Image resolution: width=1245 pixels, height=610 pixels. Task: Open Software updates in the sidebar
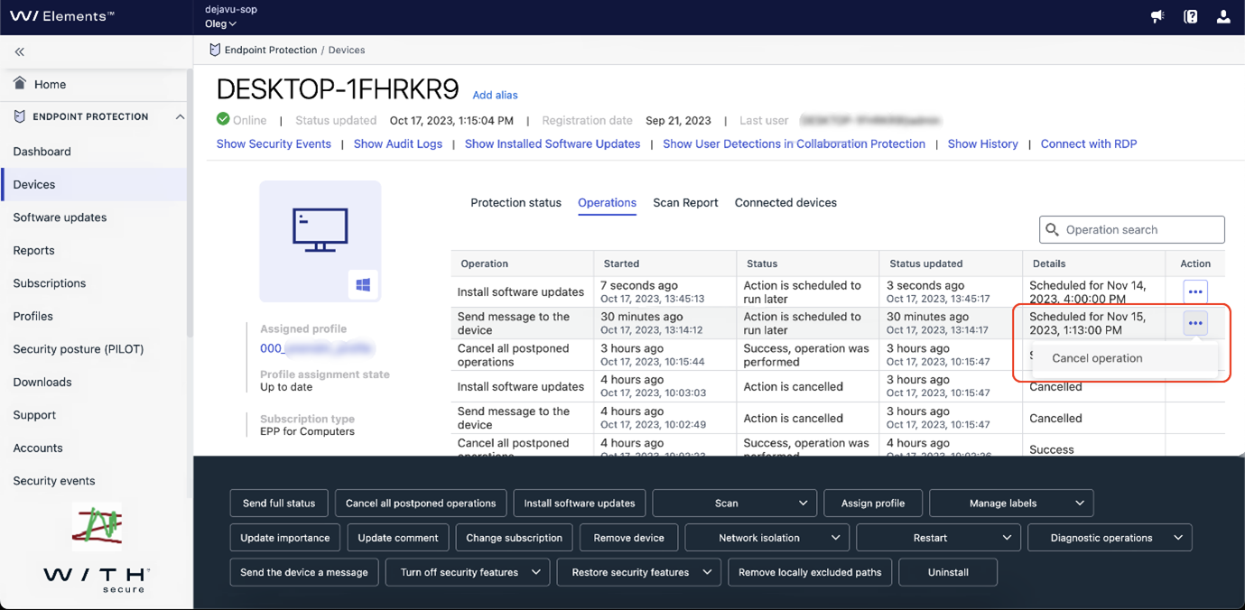60,217
